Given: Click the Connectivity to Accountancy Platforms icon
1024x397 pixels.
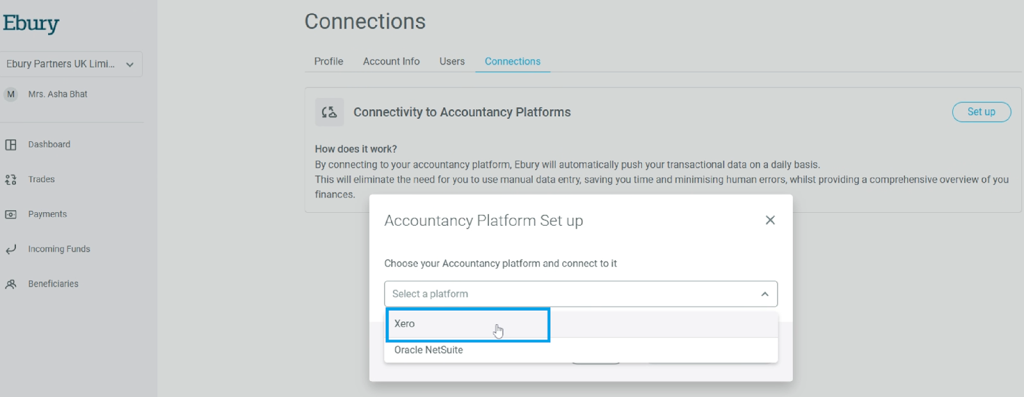Looking at the screenshot, I should coord(330,113).
